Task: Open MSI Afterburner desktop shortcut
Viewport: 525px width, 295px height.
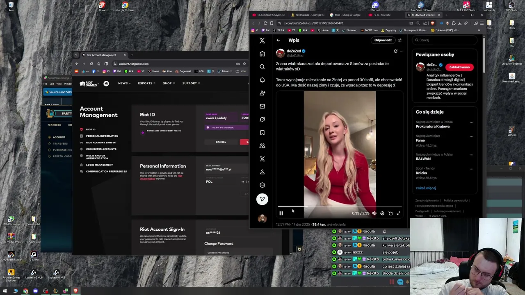Action: click(11, 221)
